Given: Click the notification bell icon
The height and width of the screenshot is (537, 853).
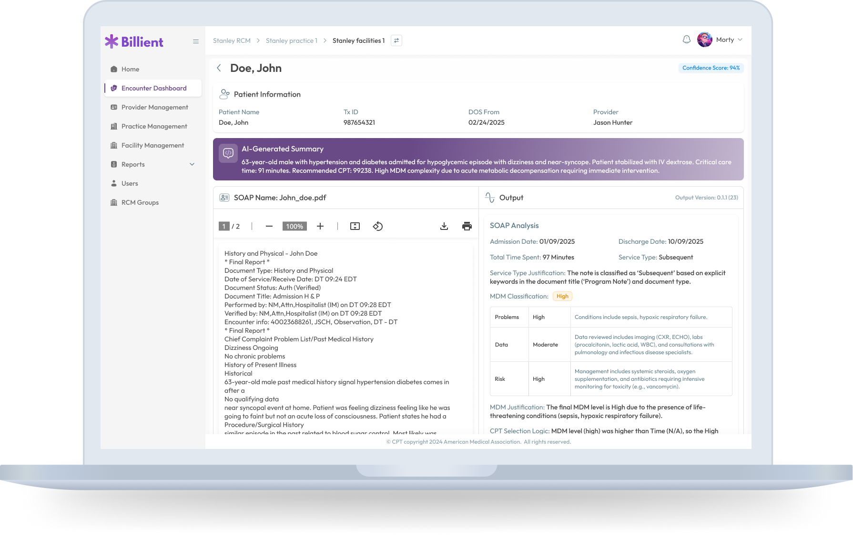Looking at the screenshot, I should [686, 40].
